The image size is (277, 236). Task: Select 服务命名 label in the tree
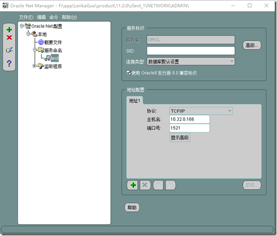coord(53,51)
